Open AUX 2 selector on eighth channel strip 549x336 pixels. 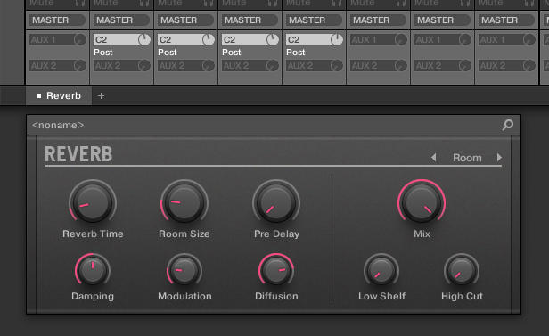click(x=500, y=65)
